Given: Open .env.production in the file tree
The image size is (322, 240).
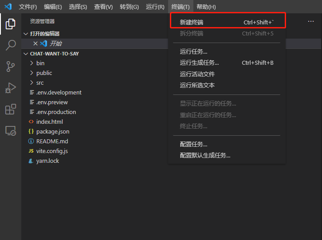Looking at the screenshot, I should pos(56,112).
